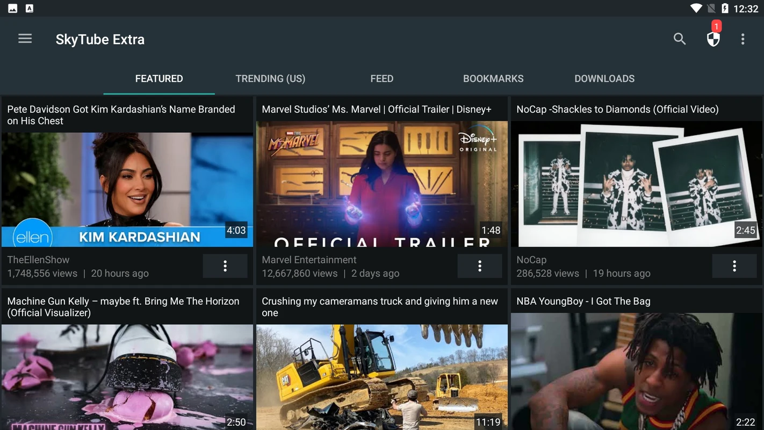The height and width of the screenshot is (430, 764).
Task: Switch to the FEED tab
Action: coord(381,78)
